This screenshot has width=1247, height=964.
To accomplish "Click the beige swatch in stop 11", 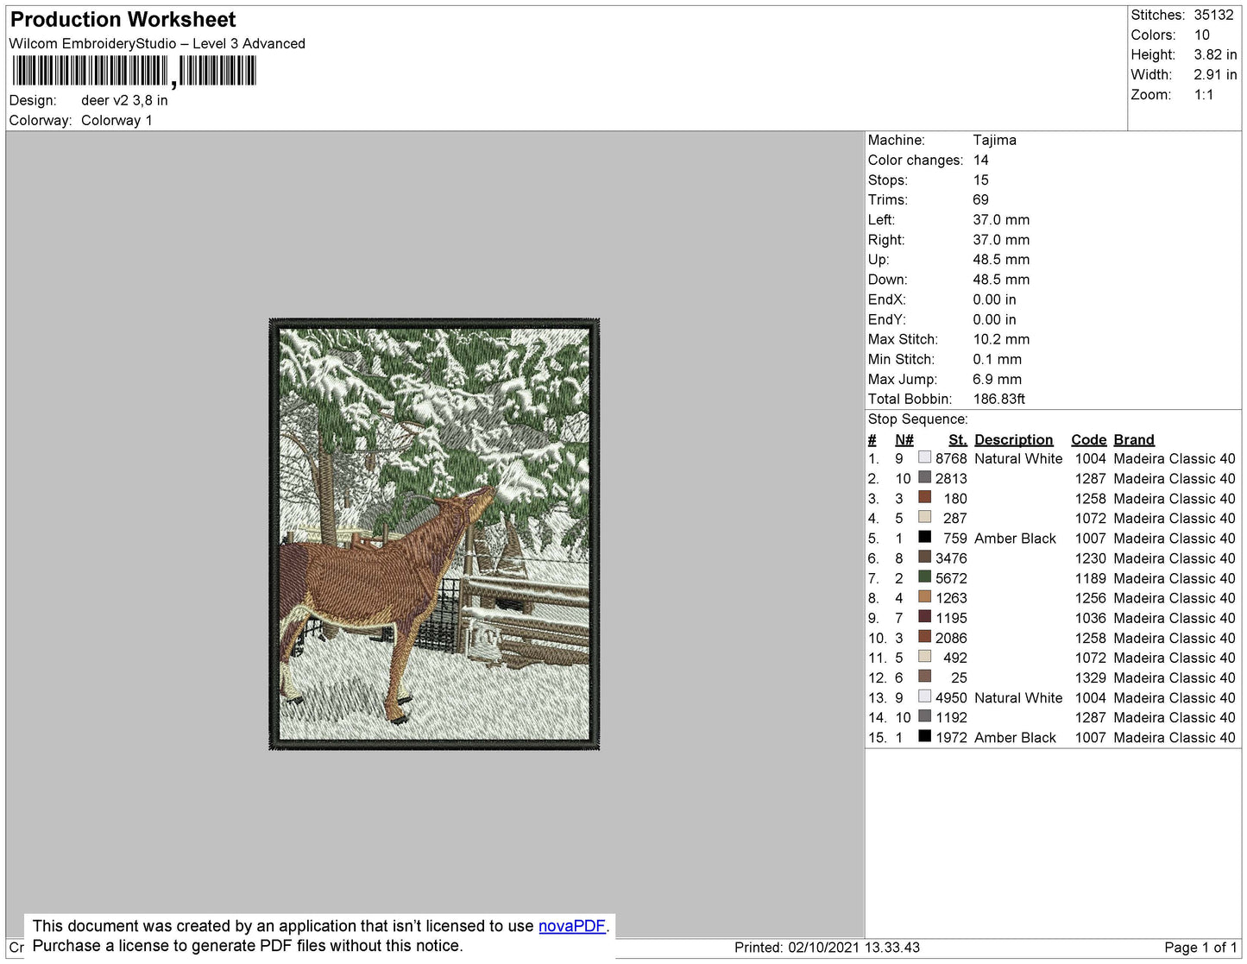I will click(924, 656).
